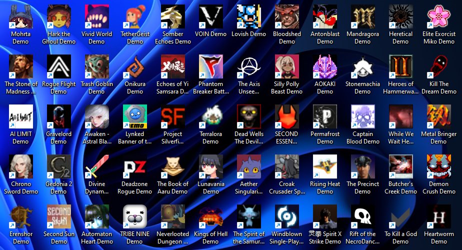Click the TetherGeist Demo shortcut
The width and height of the screenshot is (462, 250).
[x=135, y=16]
